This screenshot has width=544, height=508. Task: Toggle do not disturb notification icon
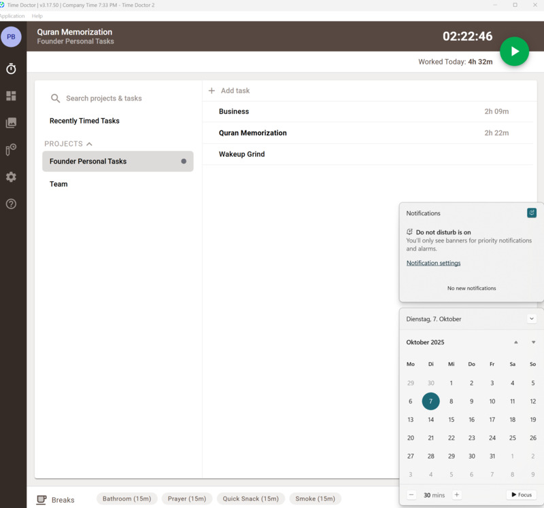tap(532, 213)
